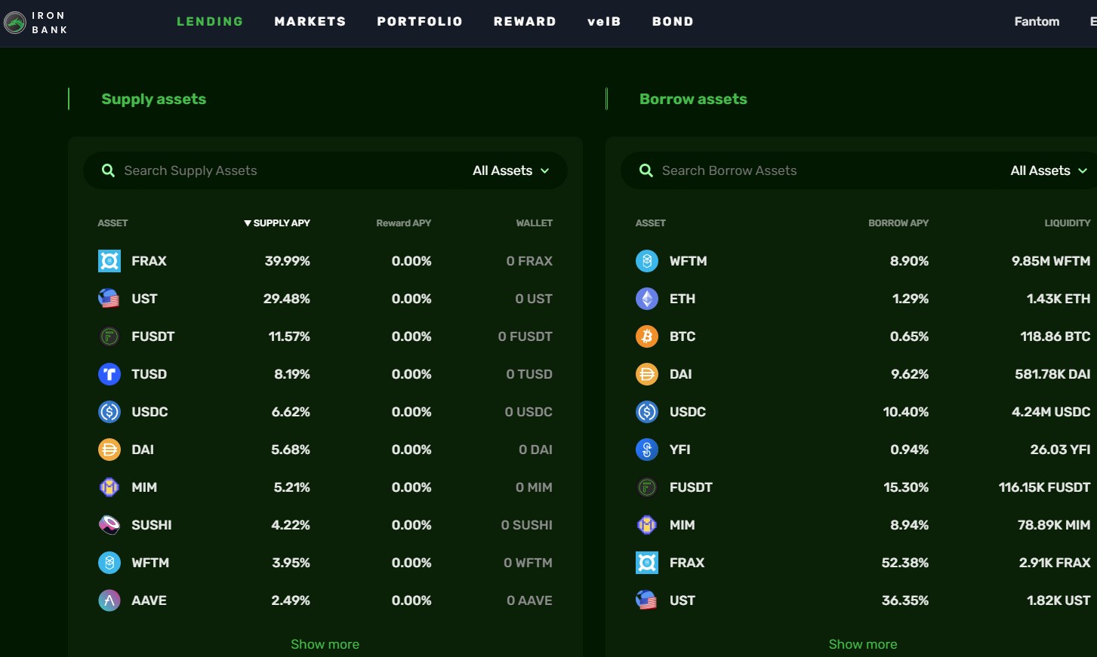Screen dimensions: 1097x657
Task: Click the USDC icon in Borrow assets
Action: point(647,412)
